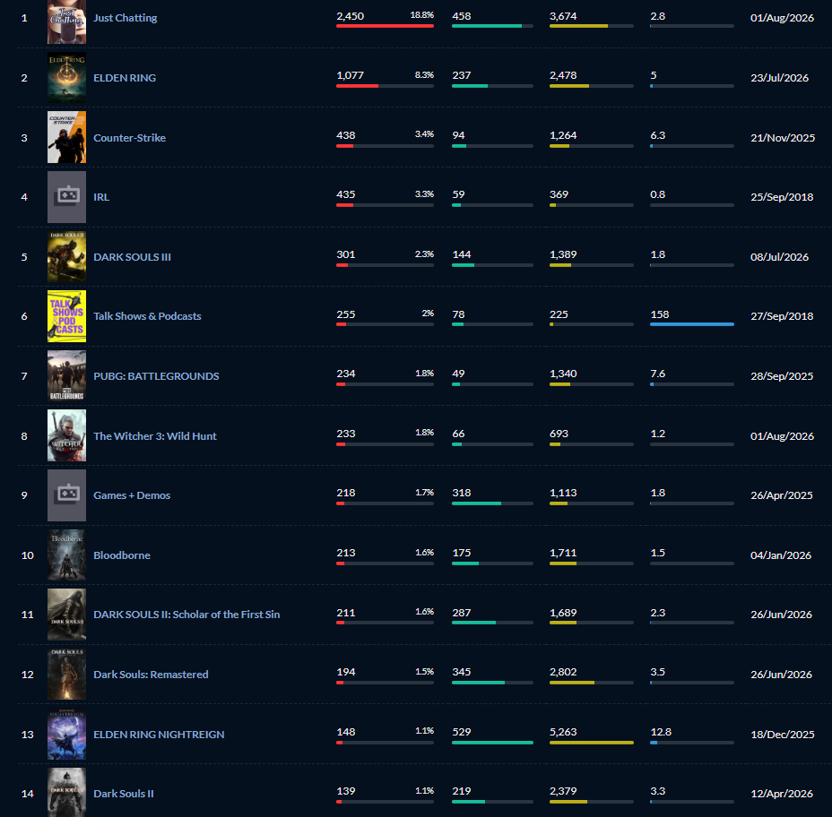Click the value 1,689 in Scholar of the First Sin row
The height and width of the screenshot is (817, 832).
[563, 613]
